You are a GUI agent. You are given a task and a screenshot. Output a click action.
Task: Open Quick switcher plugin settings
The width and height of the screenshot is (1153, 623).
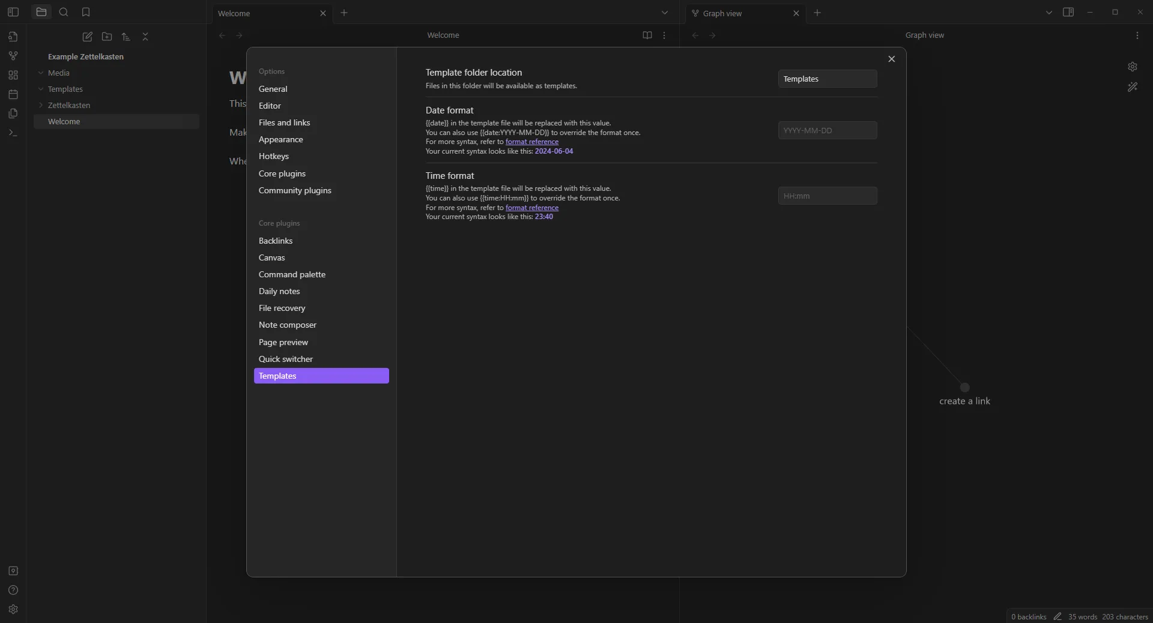(x=321, y=359)
